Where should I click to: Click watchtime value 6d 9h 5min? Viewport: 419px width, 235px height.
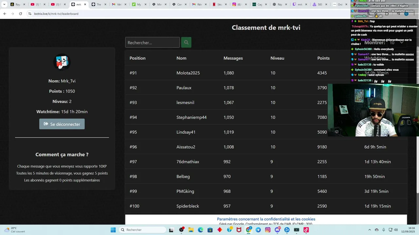point(375,147)
